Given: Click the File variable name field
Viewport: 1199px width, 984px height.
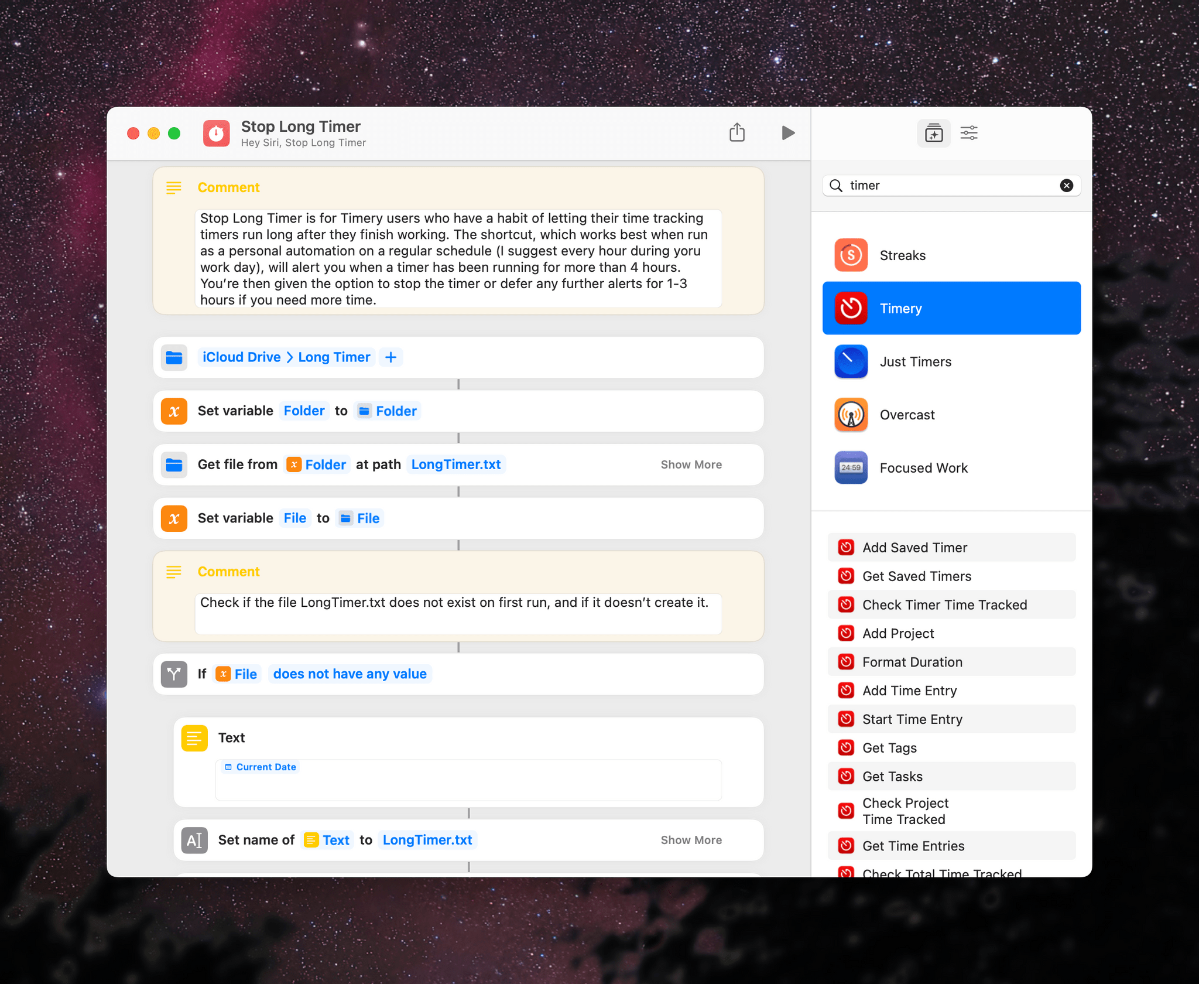Looking at the screenshot, I should (x=294, y=518).
